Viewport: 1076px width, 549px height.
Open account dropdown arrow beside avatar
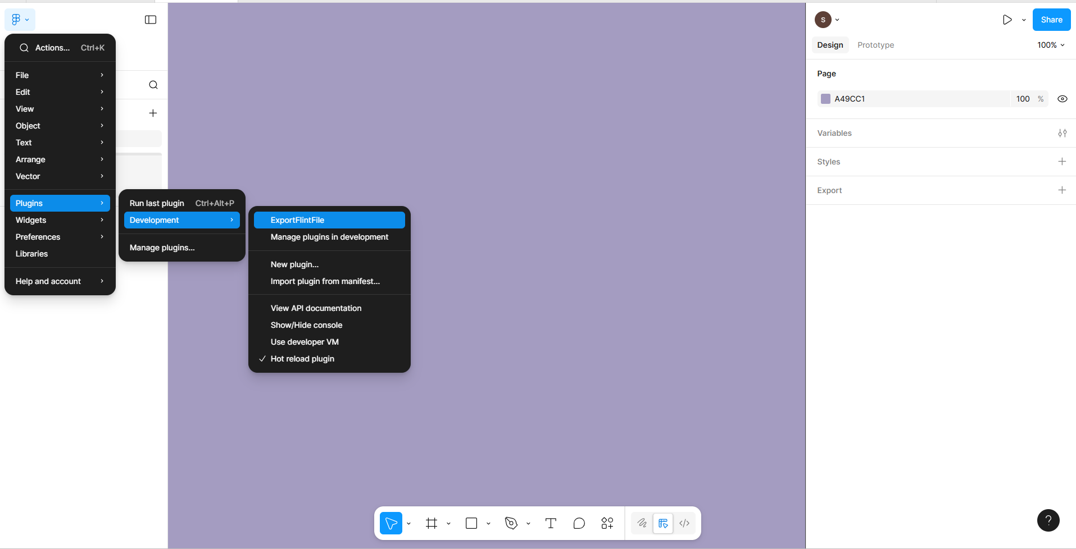click(x=837, y=20)
